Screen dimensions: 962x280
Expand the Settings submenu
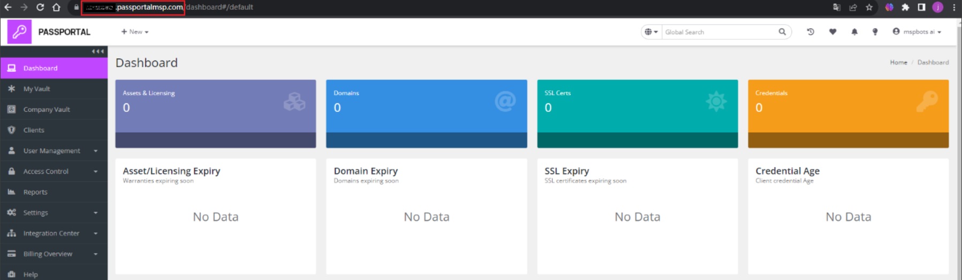[54, 213]
